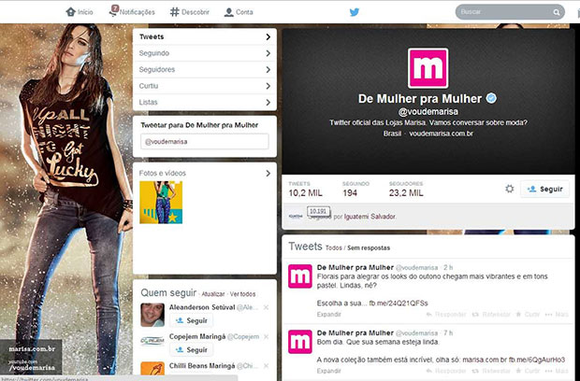Go to Início home icon
This screenshot has width=580, height=381.
71,12
